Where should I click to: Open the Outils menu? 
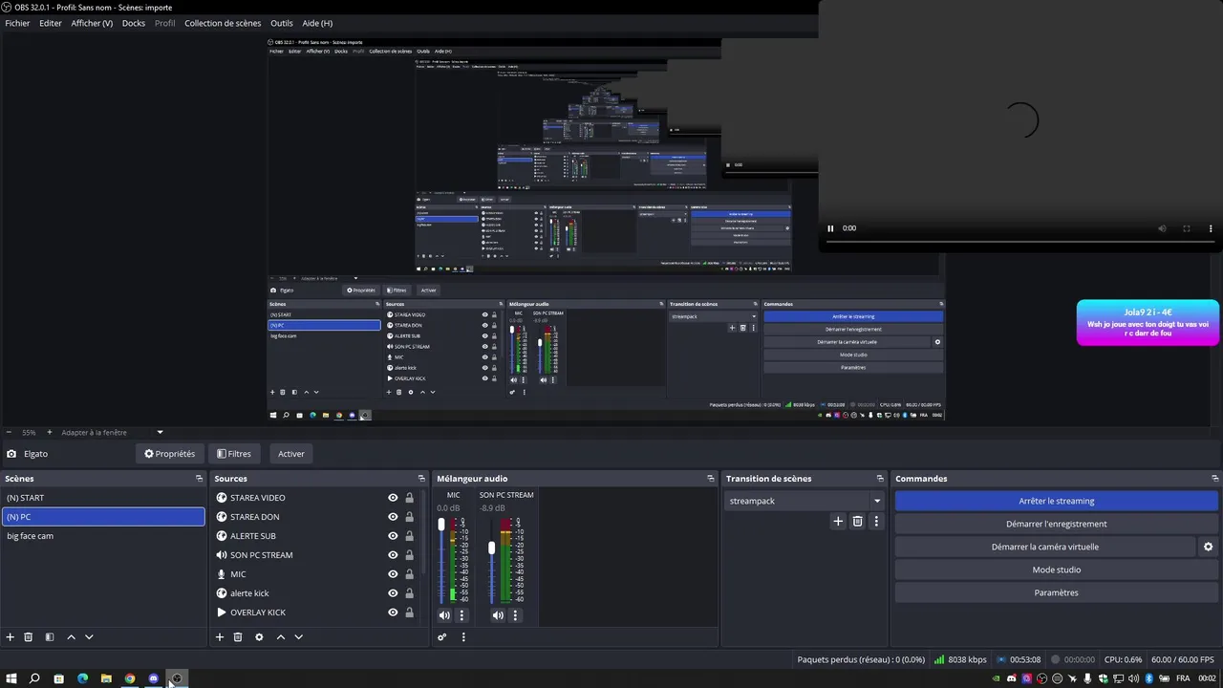pos(282,23)
